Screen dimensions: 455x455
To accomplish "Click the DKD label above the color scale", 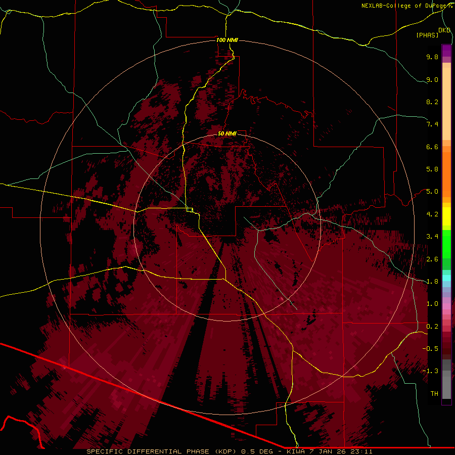I will coord(444,30).
